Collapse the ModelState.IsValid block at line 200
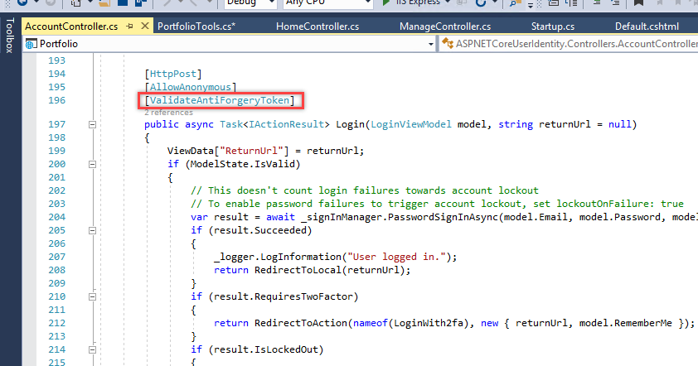 (x=92, y=164)
